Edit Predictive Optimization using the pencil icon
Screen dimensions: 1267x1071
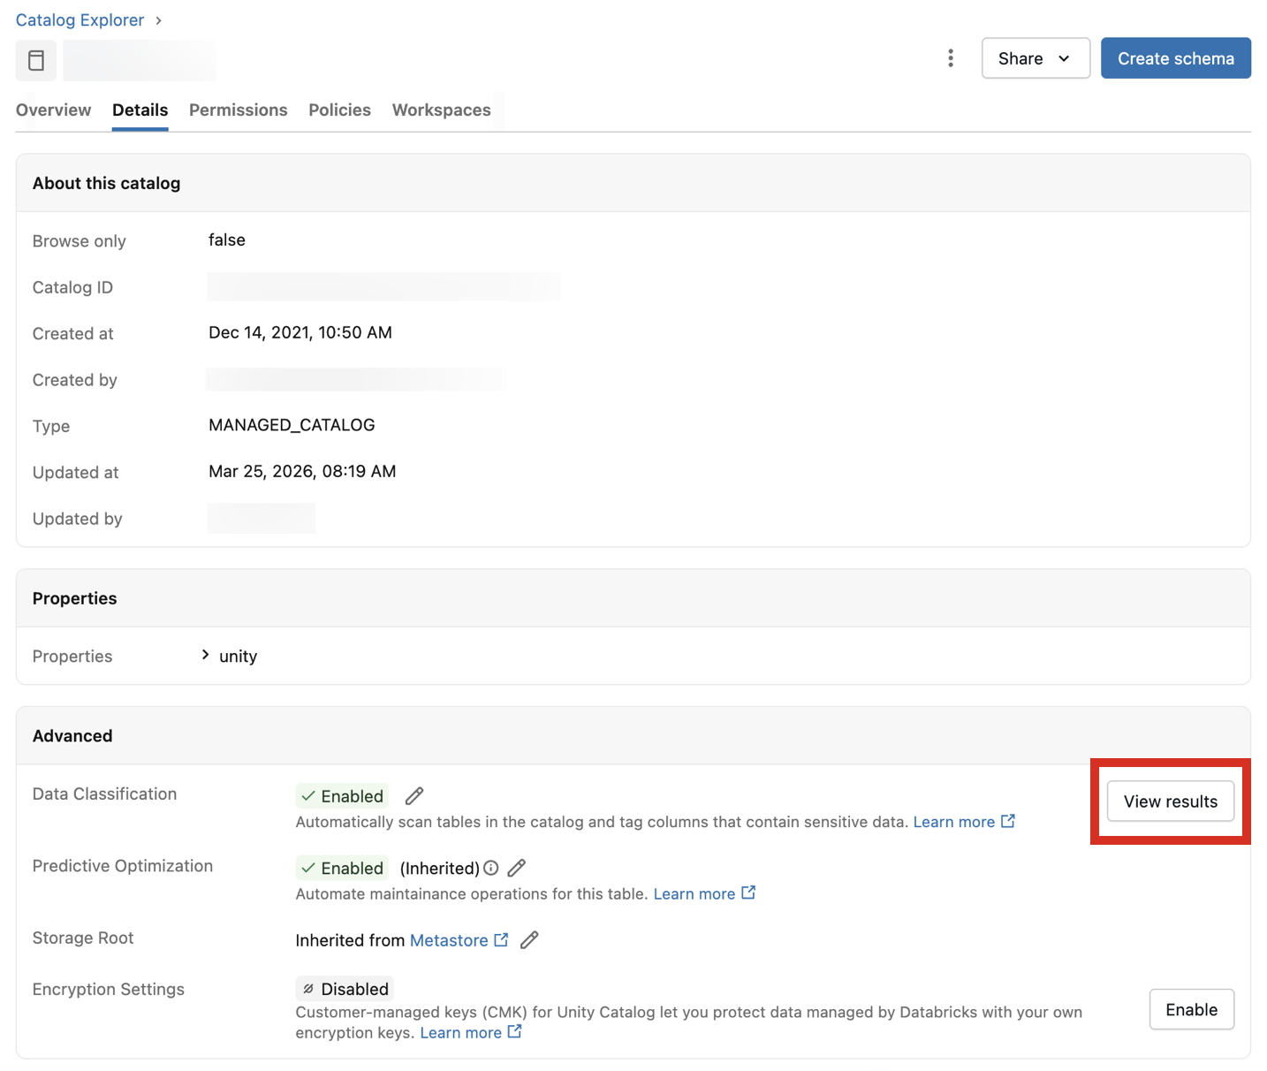click(517, 868)
